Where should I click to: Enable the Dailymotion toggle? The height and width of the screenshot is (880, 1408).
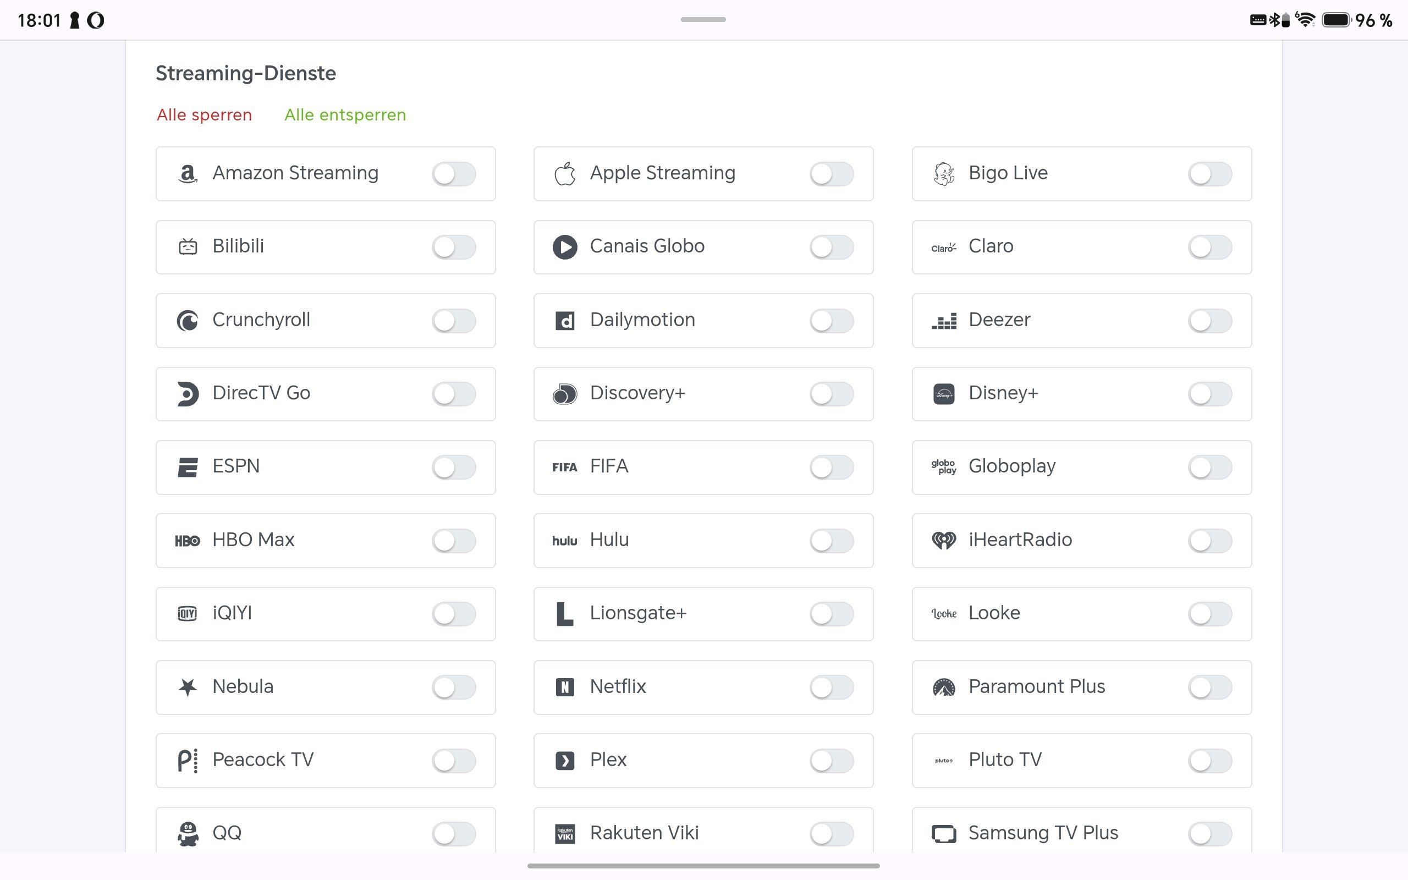[x=832, y=321]
